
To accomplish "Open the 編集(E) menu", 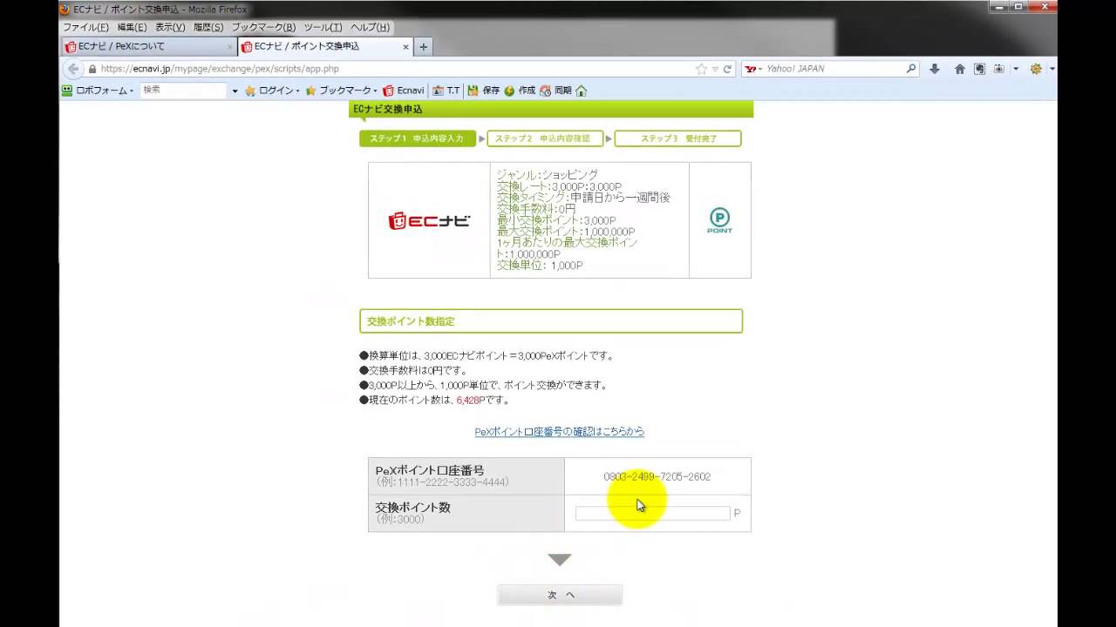I will 132,28.
